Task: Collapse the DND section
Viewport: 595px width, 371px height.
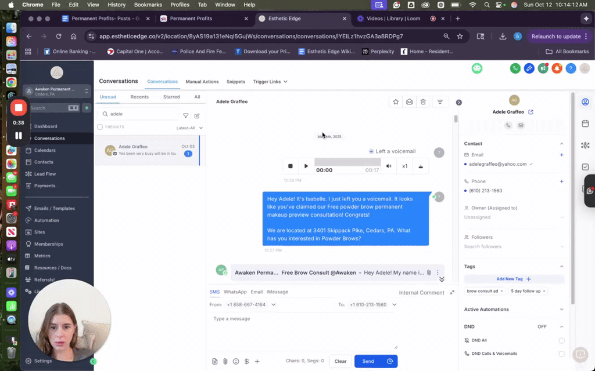Action: (561, 327)
